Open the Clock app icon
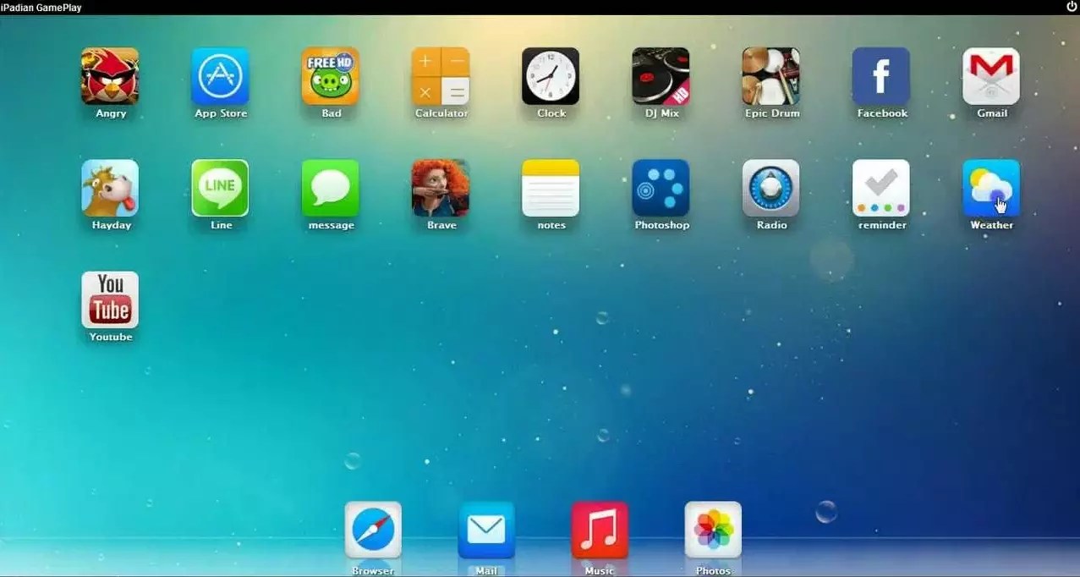Screen dimensions: 1080x577 [551, 76]
